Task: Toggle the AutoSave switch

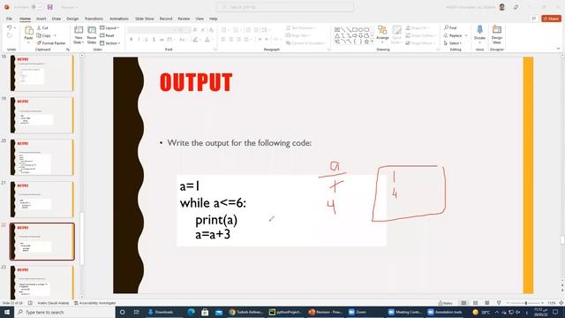Action: click(37, 7)
